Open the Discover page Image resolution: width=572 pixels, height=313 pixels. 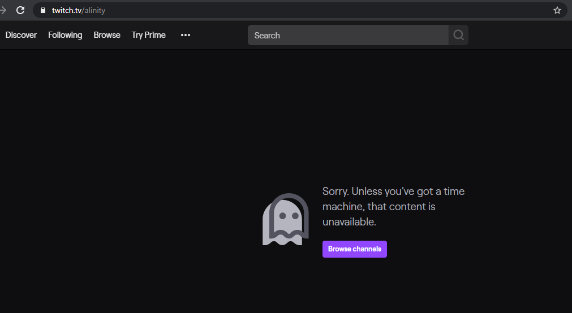pos(21,35)
